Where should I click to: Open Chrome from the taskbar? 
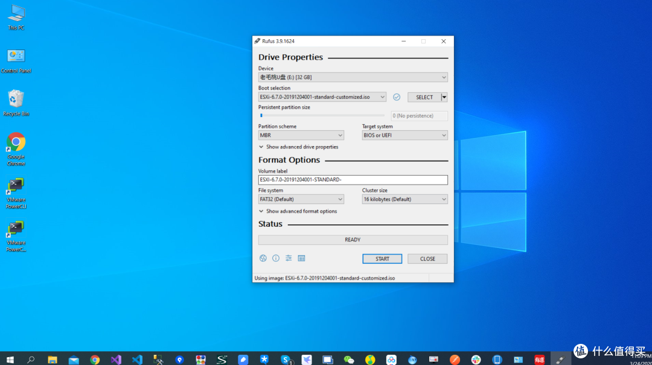pyautogui.click(x=95, y=359)
